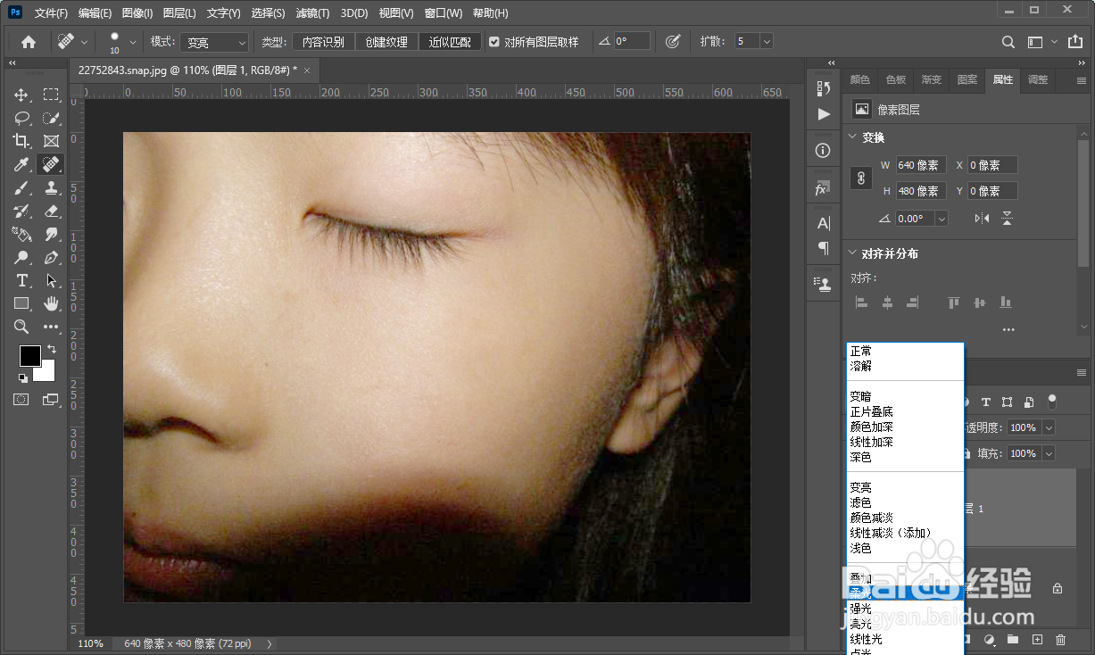This screenshot has width=1095, height=655.
Task: Select the Lasso tool
Action: [21, 118]
